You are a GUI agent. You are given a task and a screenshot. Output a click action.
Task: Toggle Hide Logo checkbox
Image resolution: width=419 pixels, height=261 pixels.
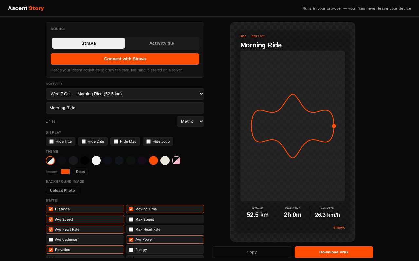point(148,141)
